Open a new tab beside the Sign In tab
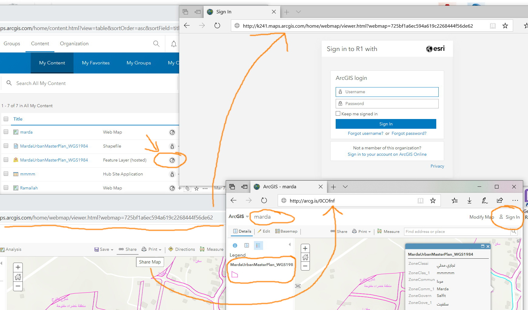 286,12
